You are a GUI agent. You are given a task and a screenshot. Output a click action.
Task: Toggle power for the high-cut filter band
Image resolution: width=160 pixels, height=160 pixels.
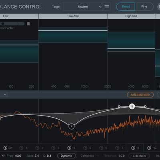149,148
